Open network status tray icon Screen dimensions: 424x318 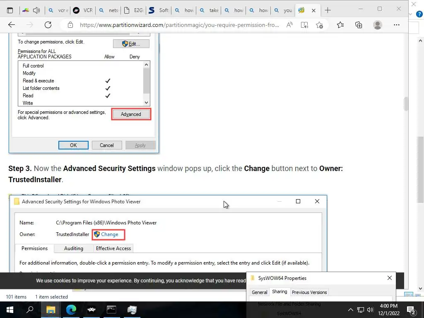361,310
